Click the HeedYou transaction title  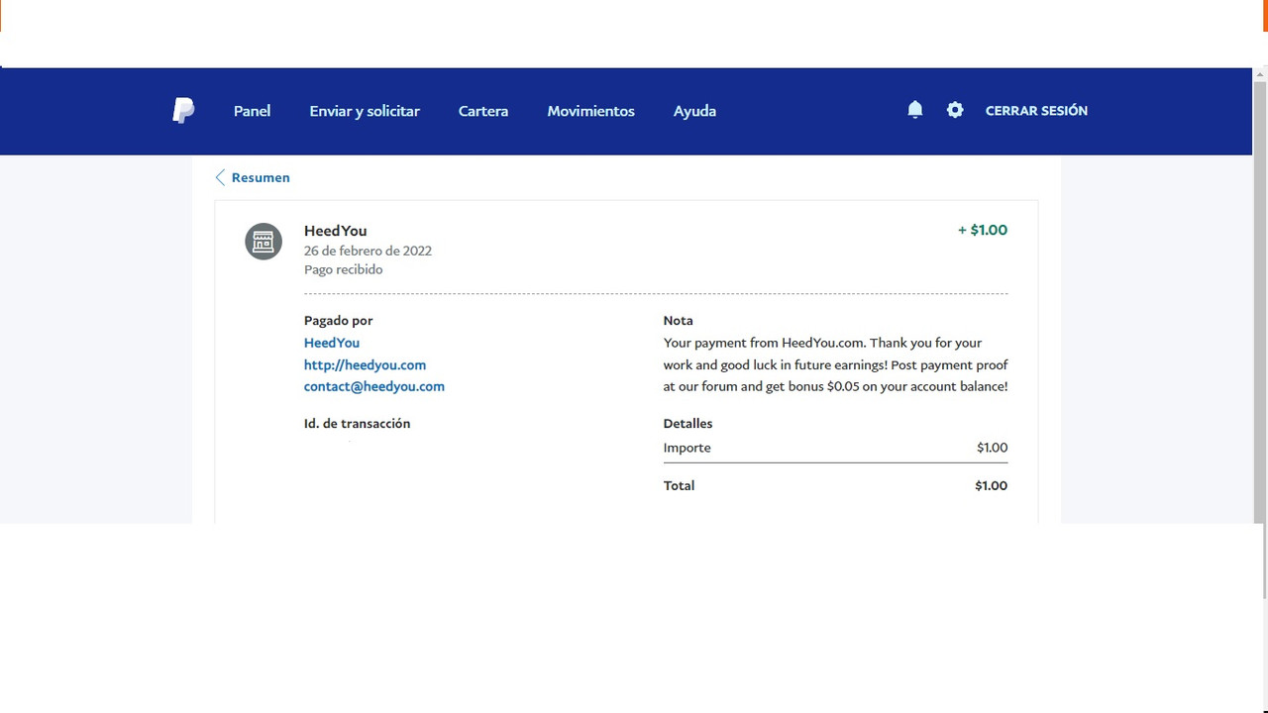click(x=335, y=231)
